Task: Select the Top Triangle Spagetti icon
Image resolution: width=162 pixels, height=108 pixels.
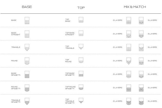Action: (x=81, y=101)
